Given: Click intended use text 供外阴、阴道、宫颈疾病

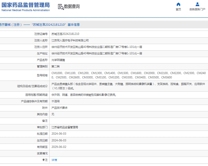Looking at the screenshot, I should click(84, 95).
